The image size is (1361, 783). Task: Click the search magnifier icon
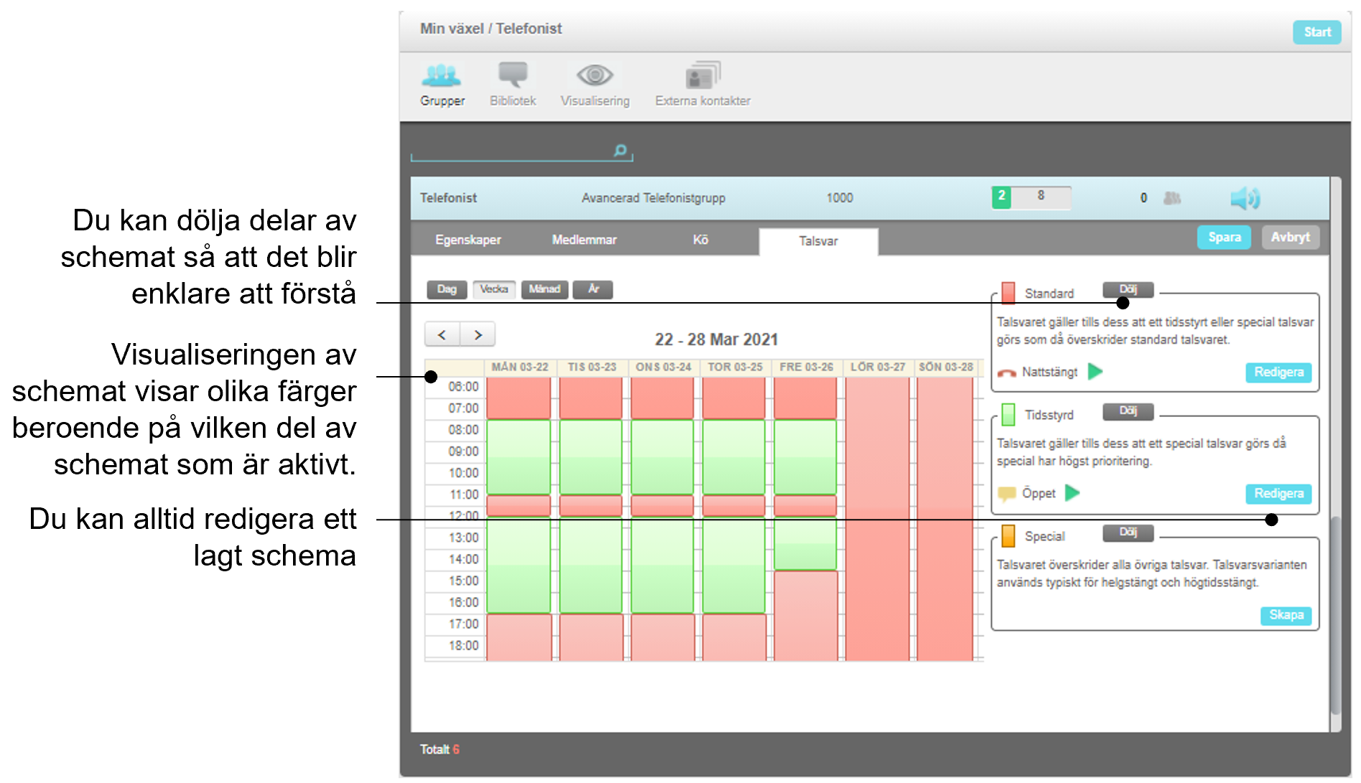pyautogui.click(x=620, y=151)
